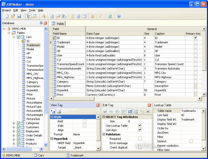208x159 pixels.
Task: Close the Edit Tag panel
Action: click(x=149, y=105)
